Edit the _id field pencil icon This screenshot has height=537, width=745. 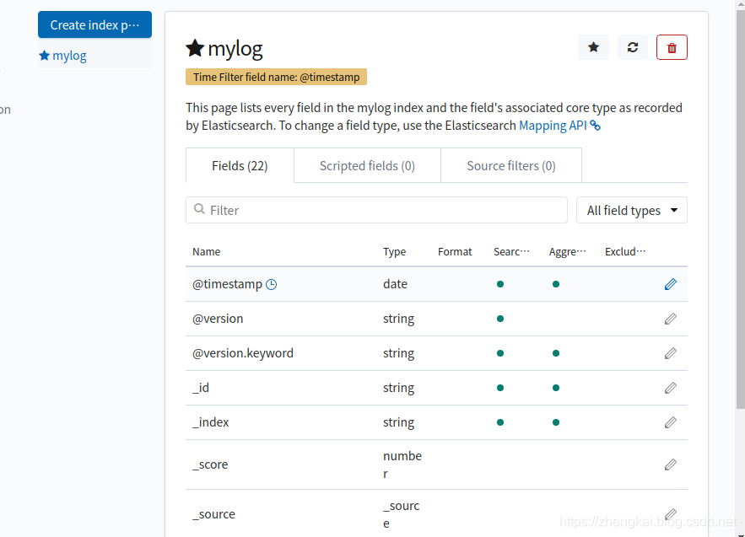[x=671, y=388]
